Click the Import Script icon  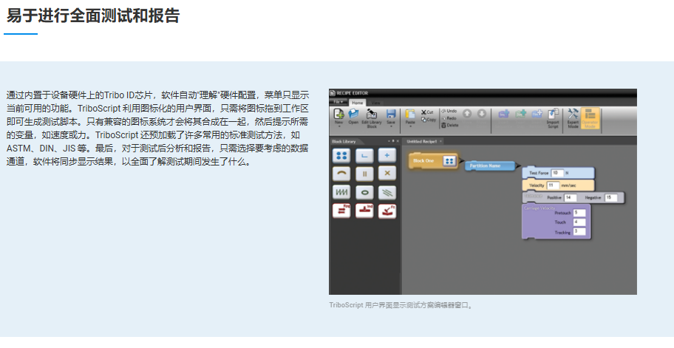pos(554,117)
